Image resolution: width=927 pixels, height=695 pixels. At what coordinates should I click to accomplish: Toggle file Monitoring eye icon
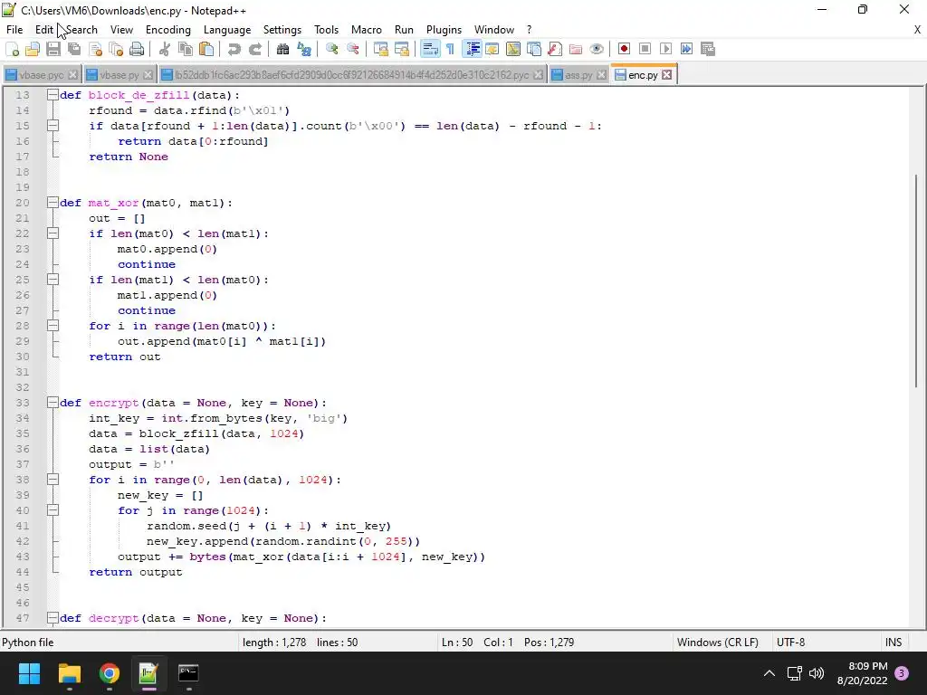[x=597, y=49]
